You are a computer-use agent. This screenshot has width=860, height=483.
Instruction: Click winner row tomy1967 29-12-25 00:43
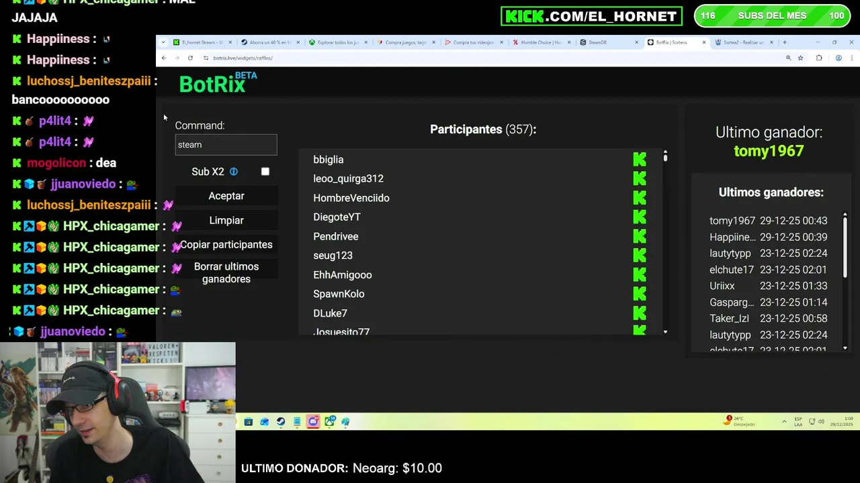point(768,221)
